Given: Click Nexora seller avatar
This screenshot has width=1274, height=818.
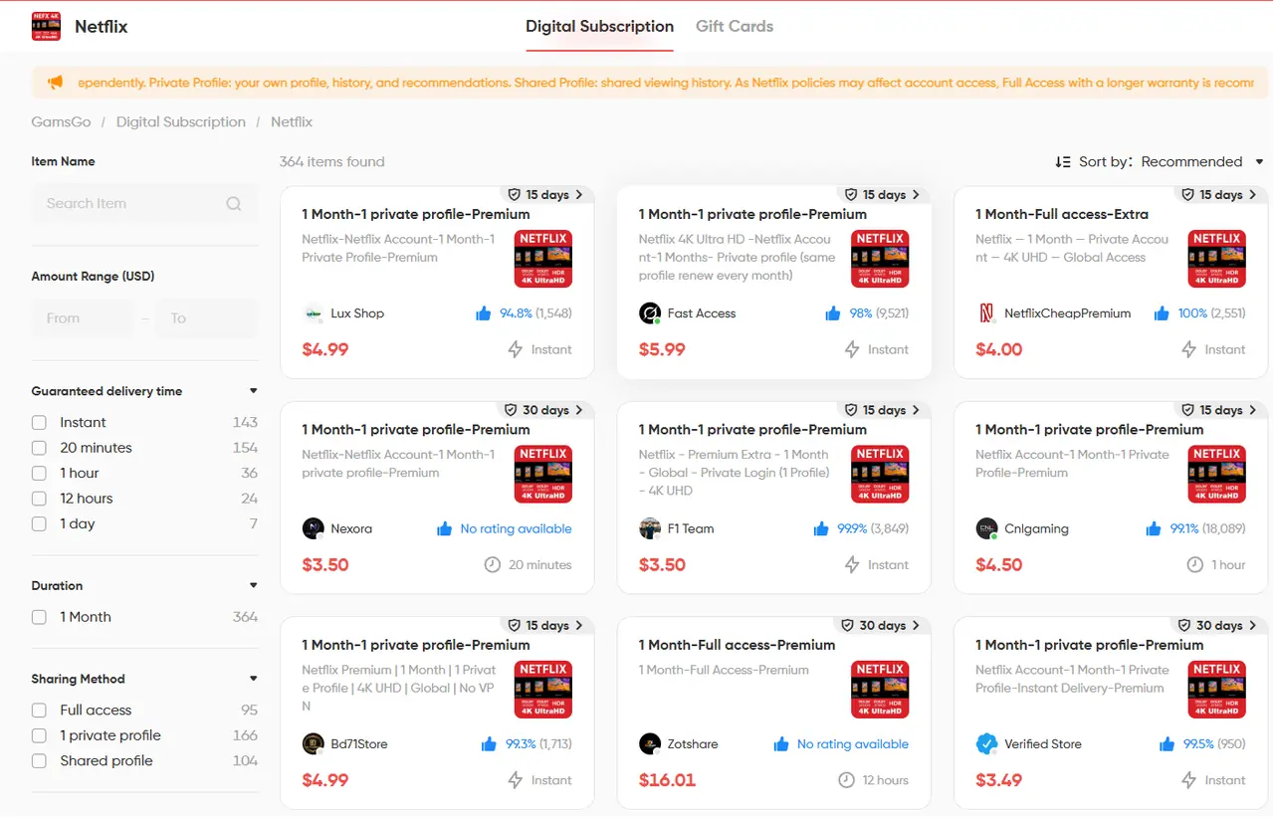Looking at the screenshot, I should coord(313,528).
